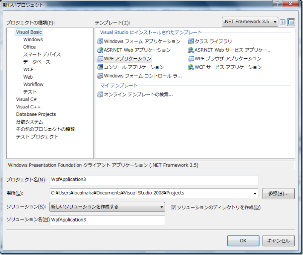The height and width of the screenshot is (255, 303).
Task: Open the dialog help question-mark button
Action: click(x=277, y=4)
